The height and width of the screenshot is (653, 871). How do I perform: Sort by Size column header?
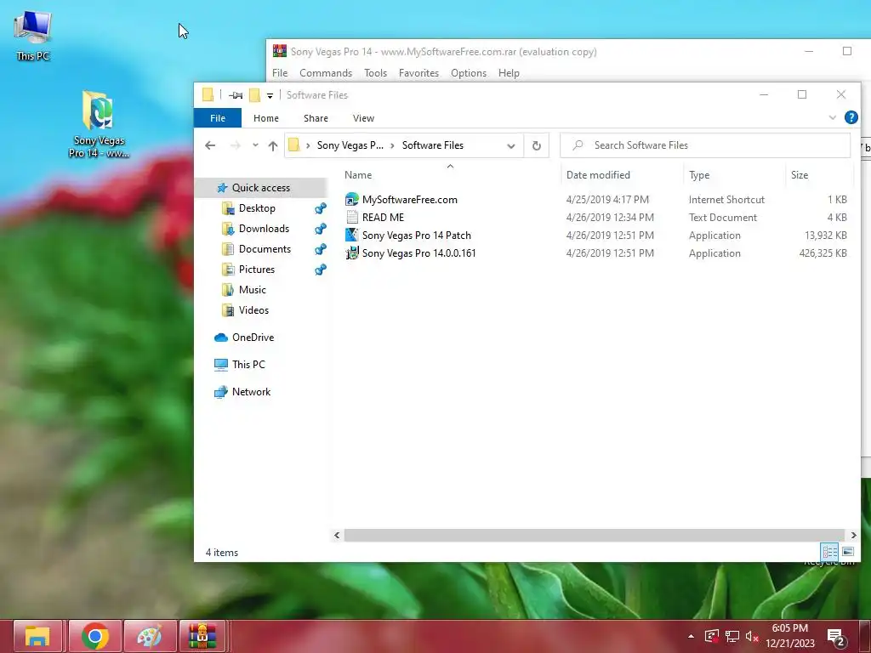800,175
